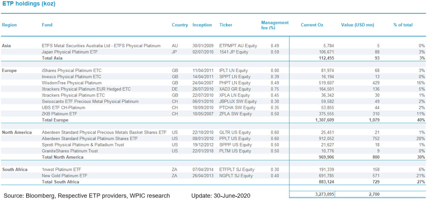Click the 'Total North America' row label
The height and width of the screenshot is (200, 427).
[x=63, y=157]
